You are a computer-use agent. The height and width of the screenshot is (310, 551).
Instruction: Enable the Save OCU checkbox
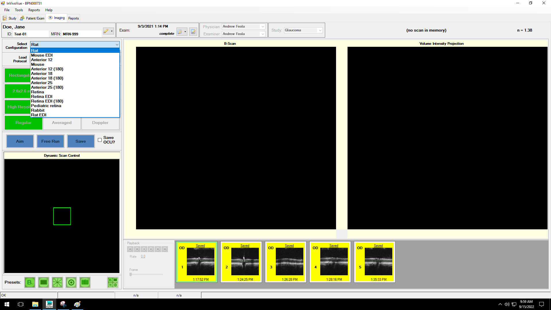[100, 140]
